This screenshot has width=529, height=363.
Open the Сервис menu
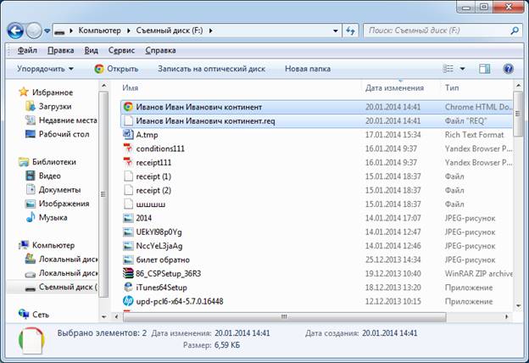(x=119, y=50)
